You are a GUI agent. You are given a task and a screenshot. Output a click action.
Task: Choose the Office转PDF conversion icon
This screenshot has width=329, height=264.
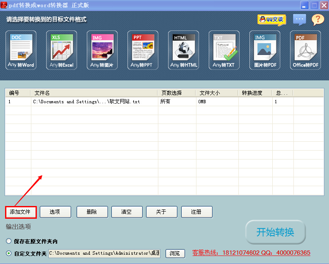pos(305,51)
